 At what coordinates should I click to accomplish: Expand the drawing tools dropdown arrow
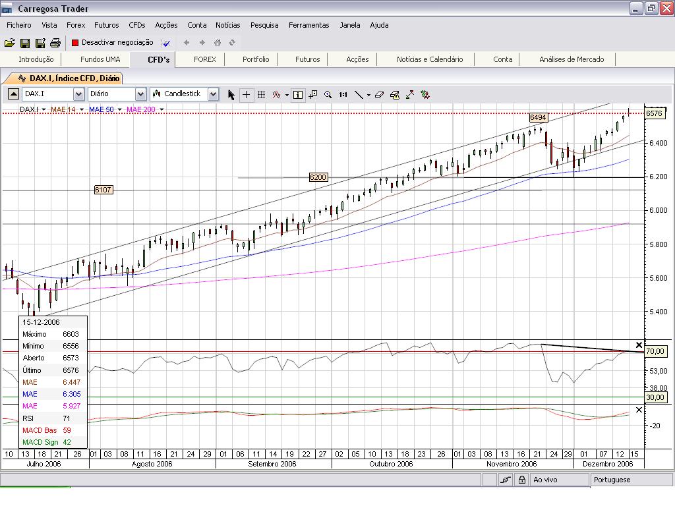[369, 95]
